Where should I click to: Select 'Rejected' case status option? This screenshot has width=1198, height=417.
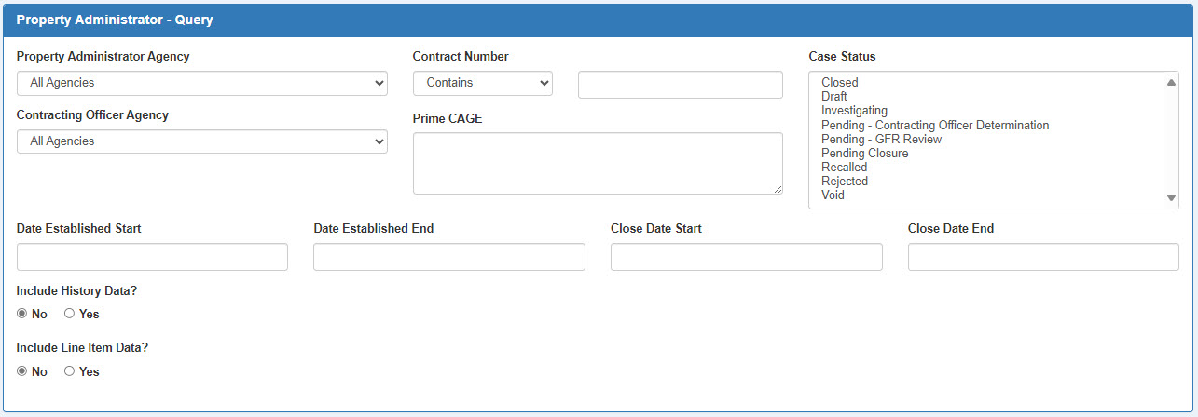pos(845,181)
